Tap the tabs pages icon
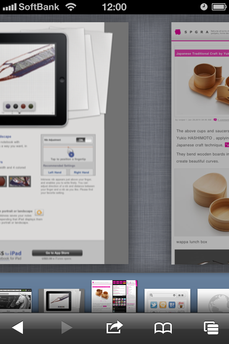 pos(211,328)
